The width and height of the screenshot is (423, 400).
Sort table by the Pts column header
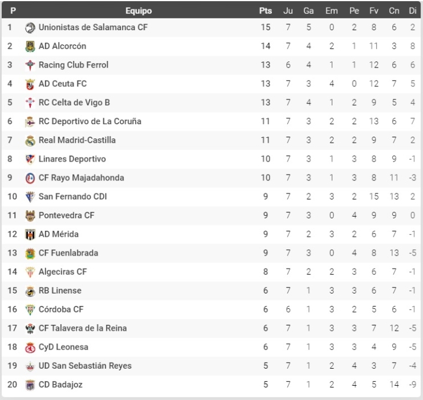tap(265, 11)
